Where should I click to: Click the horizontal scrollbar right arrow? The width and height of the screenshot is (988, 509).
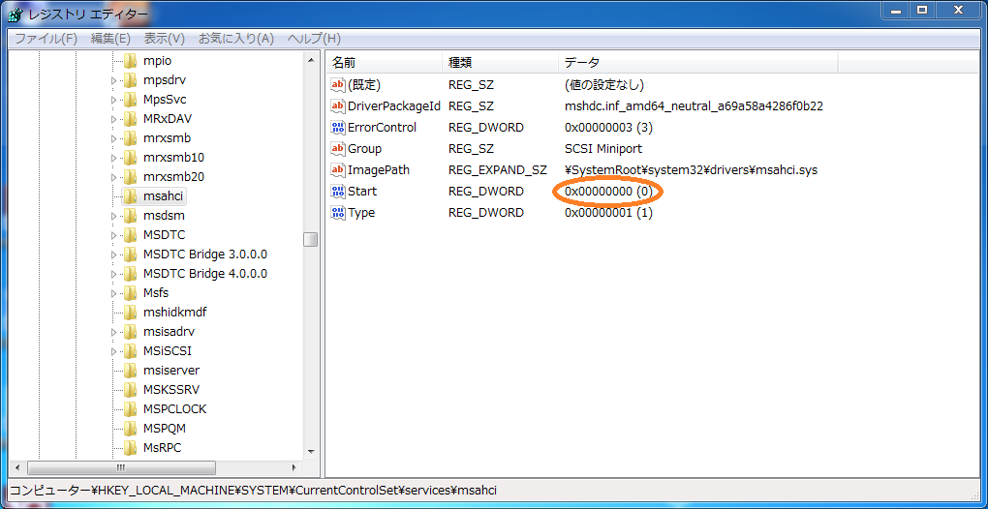[294, 467]
